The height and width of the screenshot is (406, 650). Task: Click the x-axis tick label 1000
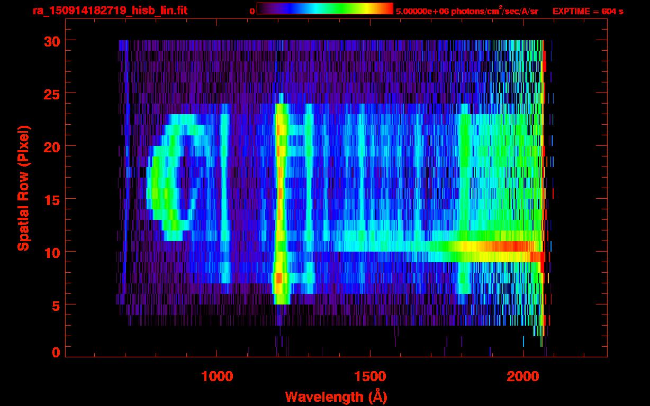click(217, 376)
